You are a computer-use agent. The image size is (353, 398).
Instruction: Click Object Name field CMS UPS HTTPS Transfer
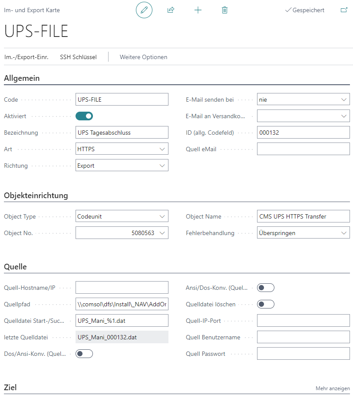[304, 216]
